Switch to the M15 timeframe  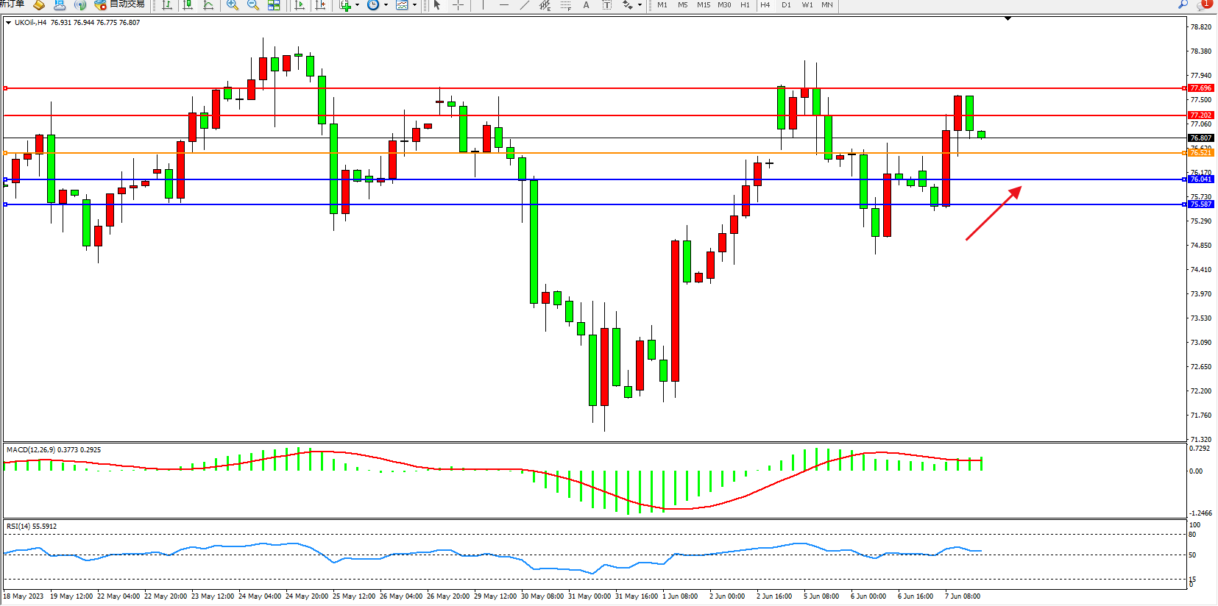point(704,5)
